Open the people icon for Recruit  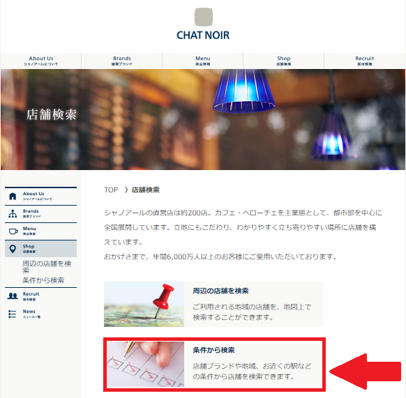click(x=13, y=296)
